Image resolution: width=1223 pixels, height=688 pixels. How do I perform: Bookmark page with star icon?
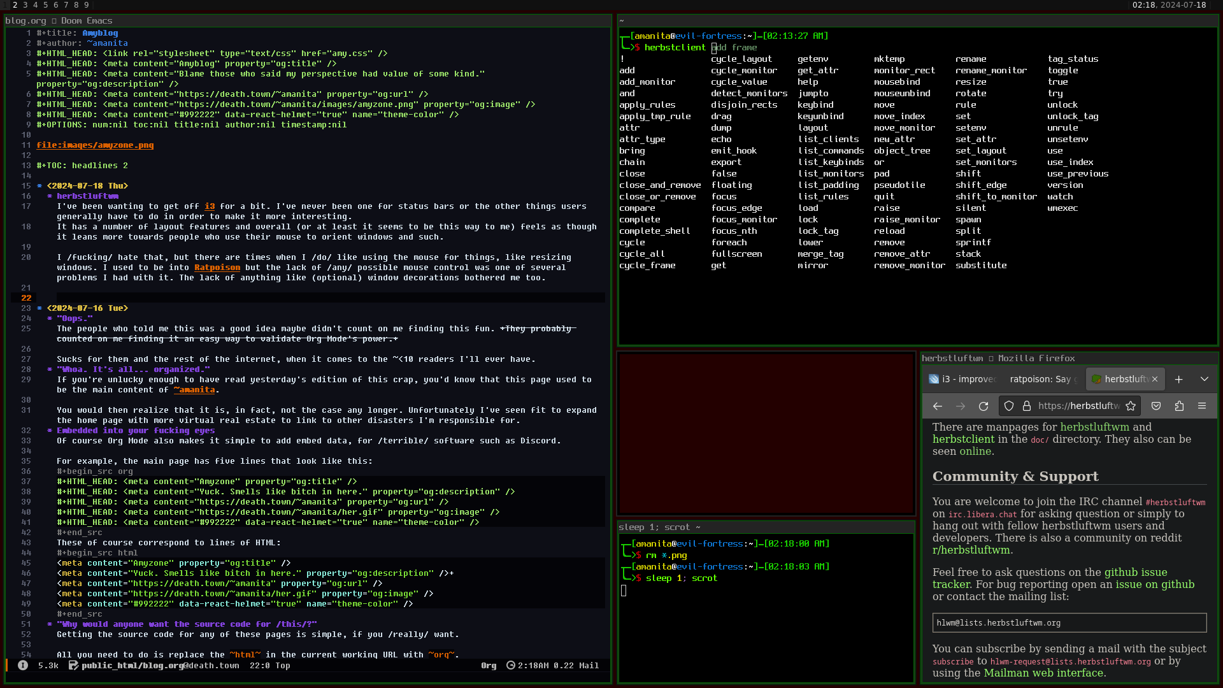tap(1131, 406)
